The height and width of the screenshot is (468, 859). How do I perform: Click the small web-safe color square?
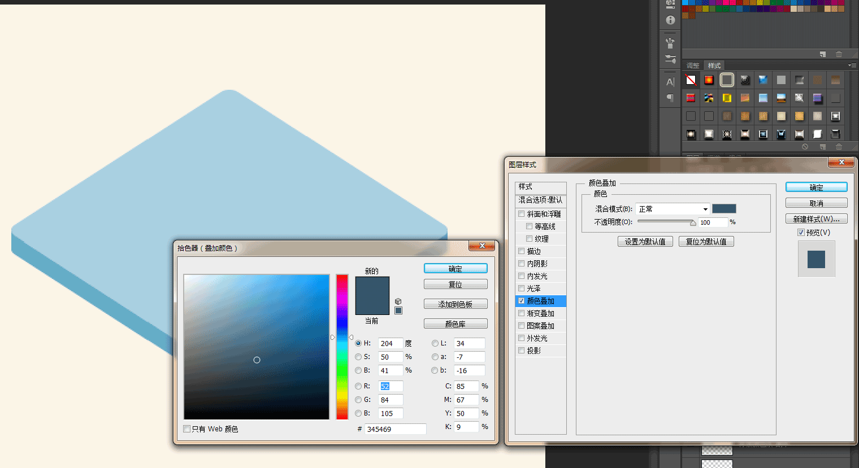(x=398, y=310)
